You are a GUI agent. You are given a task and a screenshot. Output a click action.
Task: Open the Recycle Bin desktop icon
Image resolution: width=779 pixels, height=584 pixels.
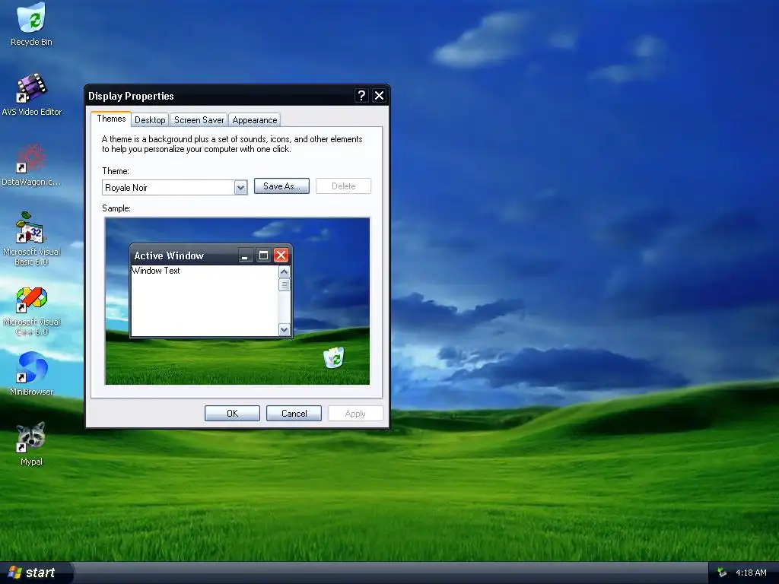(31, 25)
